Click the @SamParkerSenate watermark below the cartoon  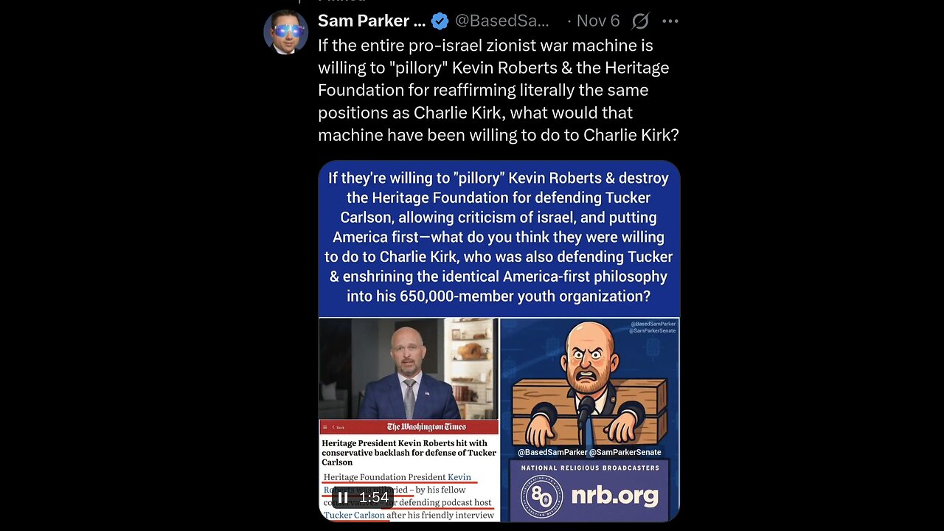(624, 452)
